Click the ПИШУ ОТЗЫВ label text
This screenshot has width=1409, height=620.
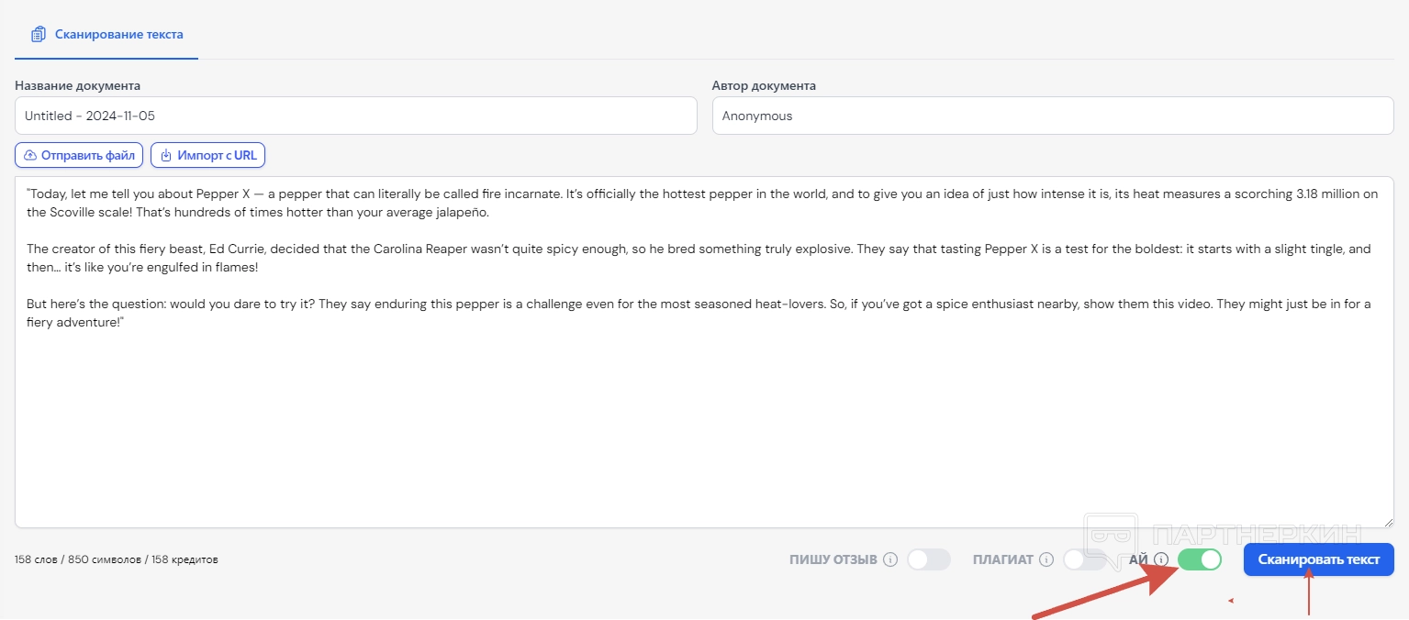click(x=833, y=559)
